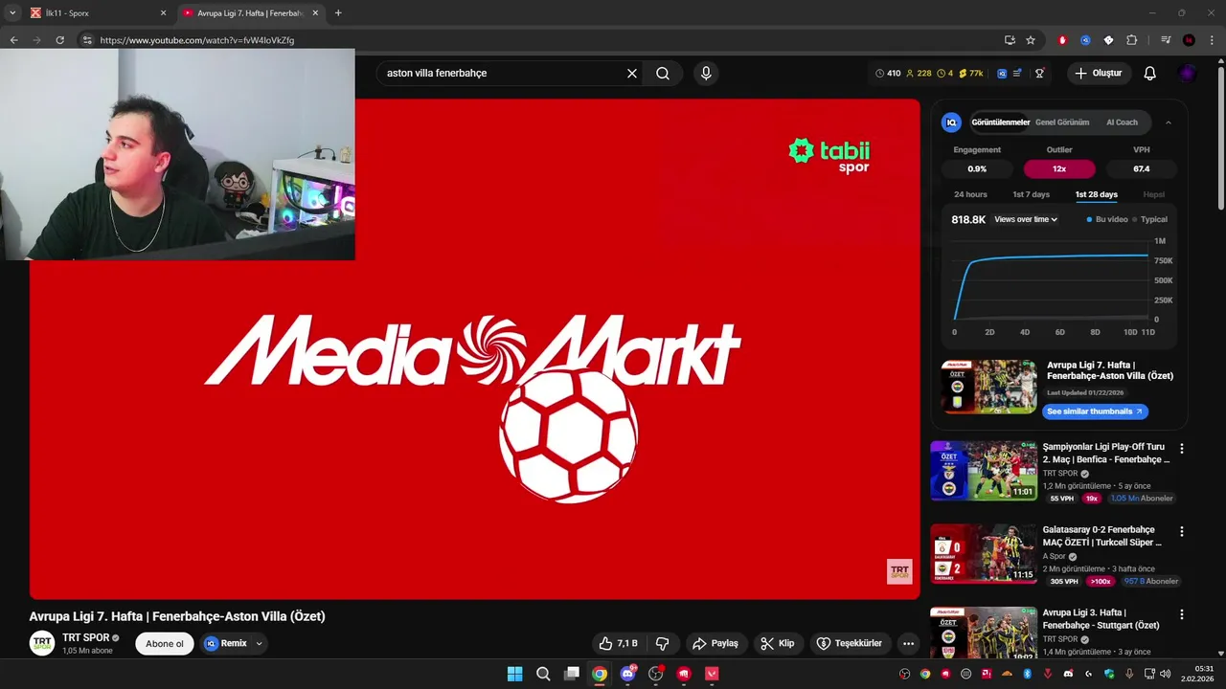Screen dimensions: 1226x689
Task: Select the 1st 7 days range
Action: coord(1031,194)
